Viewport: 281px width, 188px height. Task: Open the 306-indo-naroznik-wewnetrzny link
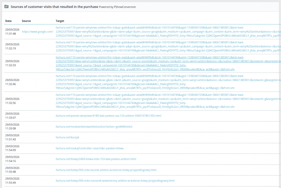pyautogui.click(x=115, y=181)
